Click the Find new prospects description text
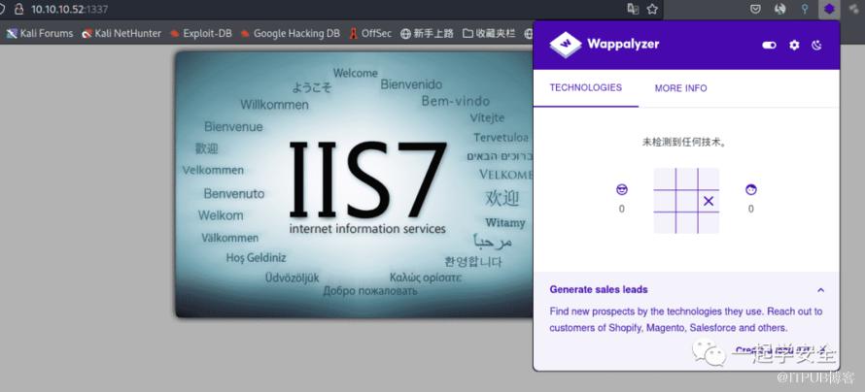The height and width of the screenshot is (392, 865). 686,319
